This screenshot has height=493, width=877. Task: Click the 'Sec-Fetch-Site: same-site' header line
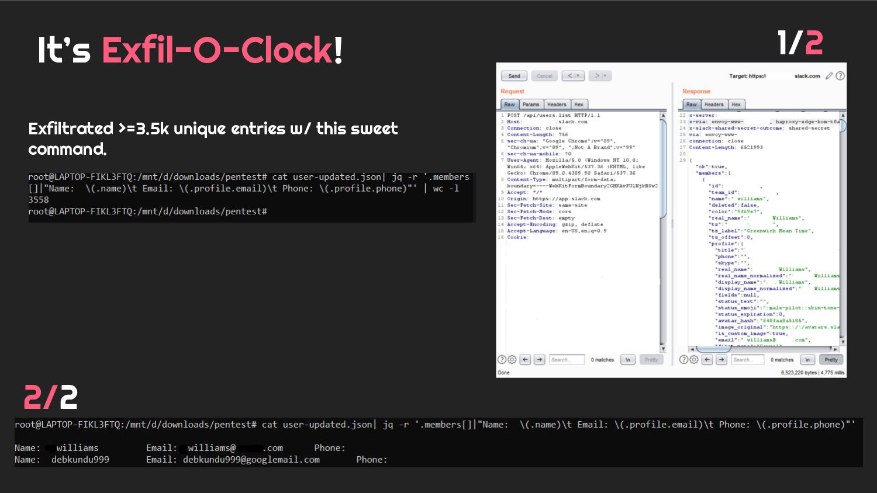point(547,205)
